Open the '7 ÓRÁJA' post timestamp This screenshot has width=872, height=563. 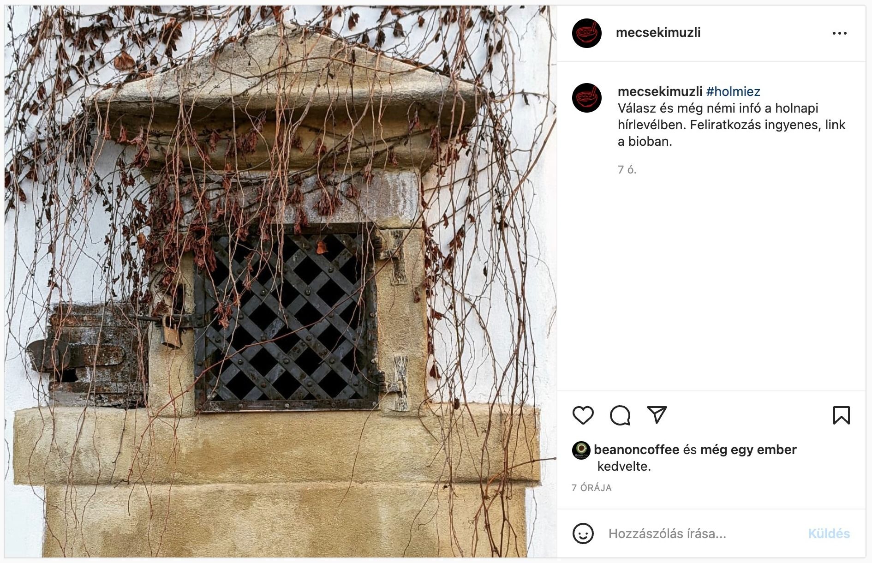tap(591, 488)
